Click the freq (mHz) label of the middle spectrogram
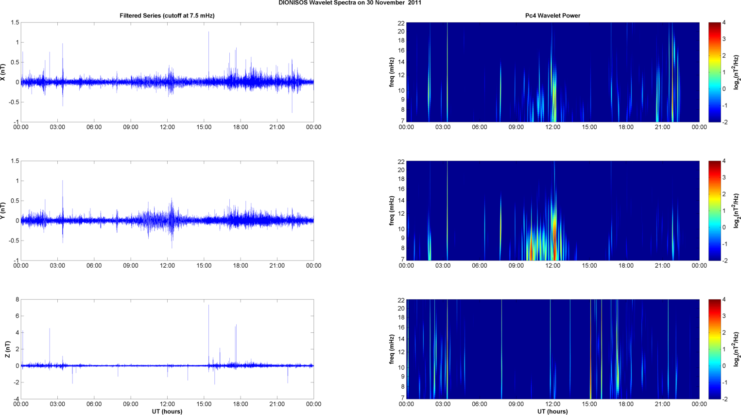741x415 pixels. [x=392, y=211]
